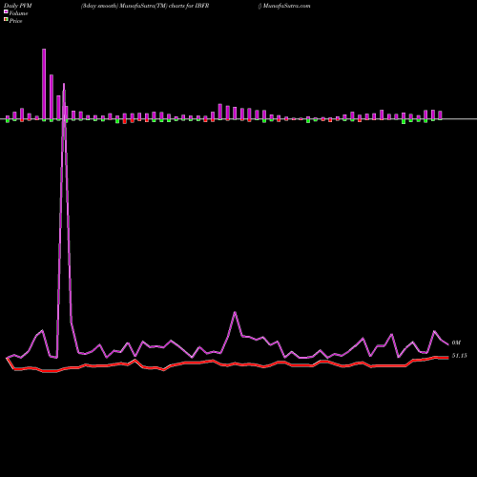Click the right end of the magenta volume line
The image size is (477, 477).
(x=447, y=344)
